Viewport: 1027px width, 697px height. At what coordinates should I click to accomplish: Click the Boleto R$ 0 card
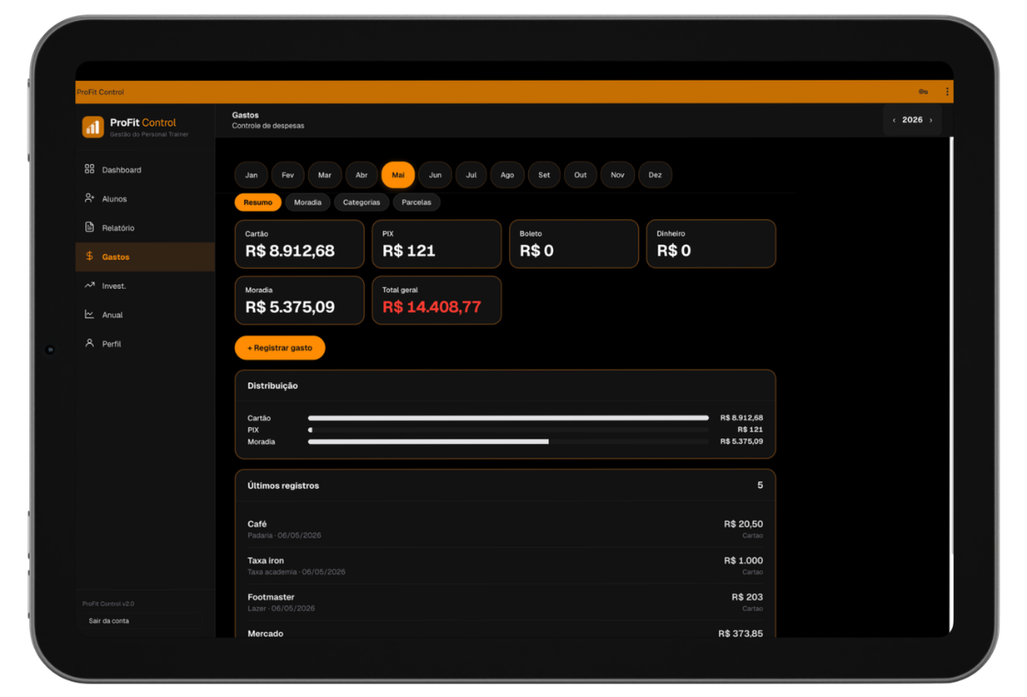[x=574, y=244]
